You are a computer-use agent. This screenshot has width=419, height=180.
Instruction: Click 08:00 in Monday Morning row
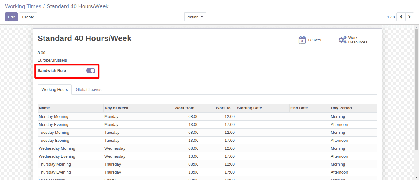coord(193,117)
